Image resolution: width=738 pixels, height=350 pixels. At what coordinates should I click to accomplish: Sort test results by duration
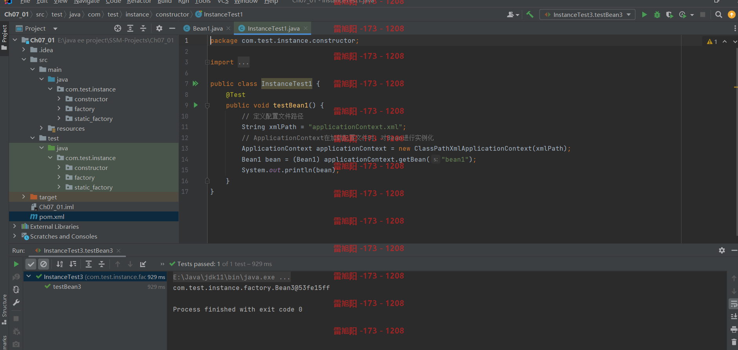pyautogui.click(x=73, y=264)
